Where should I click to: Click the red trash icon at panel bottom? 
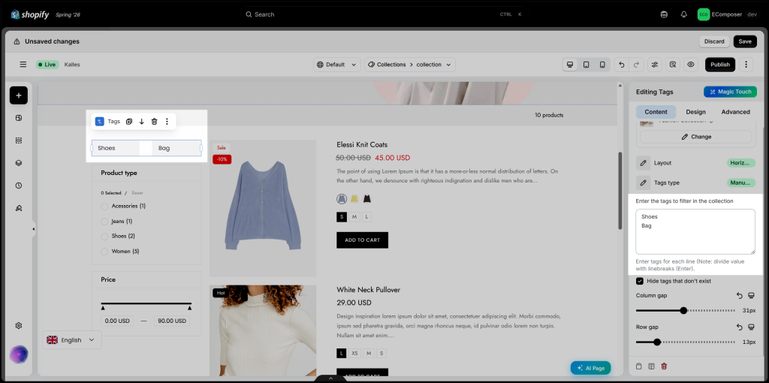pyautogui.click(x=664, y=366)
